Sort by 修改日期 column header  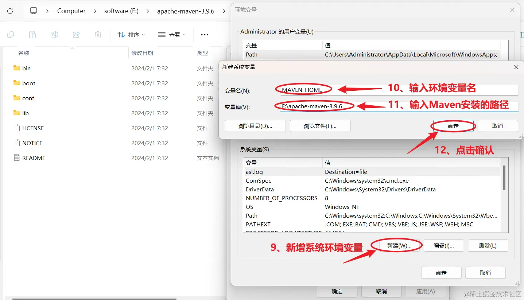pyautogui.click(x=142, y=53)
